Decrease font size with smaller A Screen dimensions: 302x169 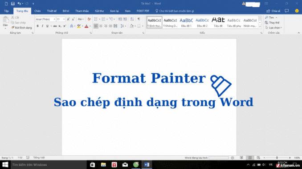pyautogui.click(x=73, y=19)
